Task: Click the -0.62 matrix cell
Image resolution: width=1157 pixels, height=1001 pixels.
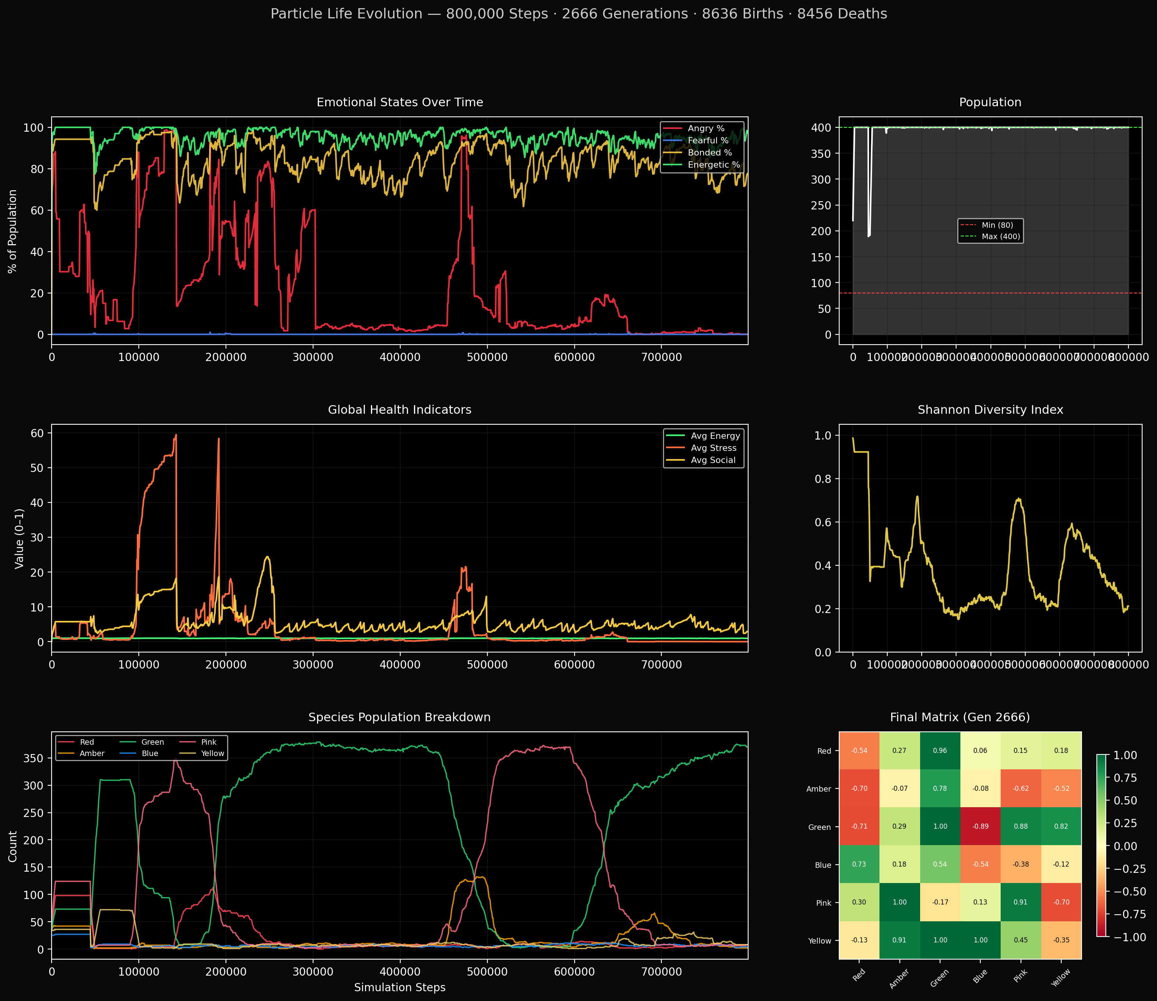Action: click(1021, 788)
